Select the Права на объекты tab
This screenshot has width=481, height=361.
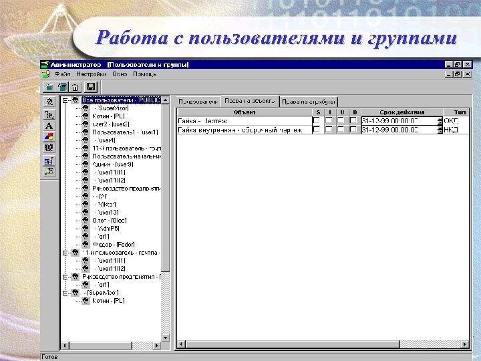click(250, 101)
